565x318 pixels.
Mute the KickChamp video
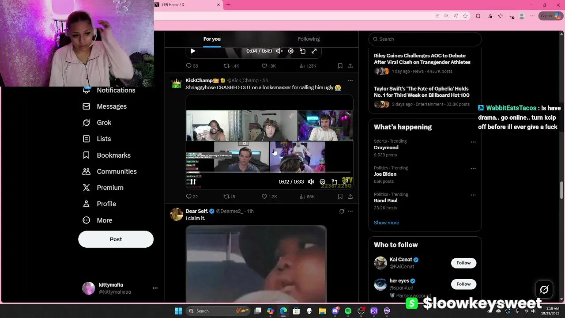click(311, 182)
